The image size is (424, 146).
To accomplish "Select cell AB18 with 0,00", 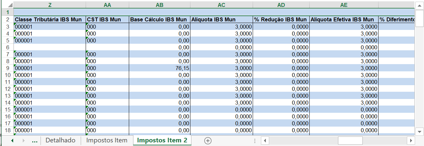I will coord(159,130).
